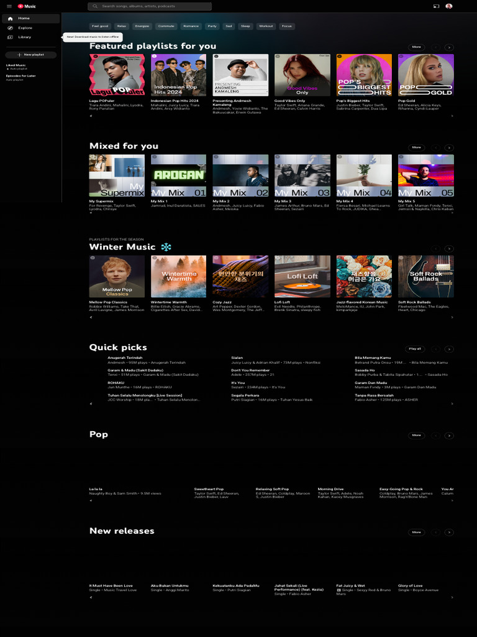Screen dimensions: 477x637
Task: Click More for Featured playlists
Action: pyautogui.click(x=417, y=47)
